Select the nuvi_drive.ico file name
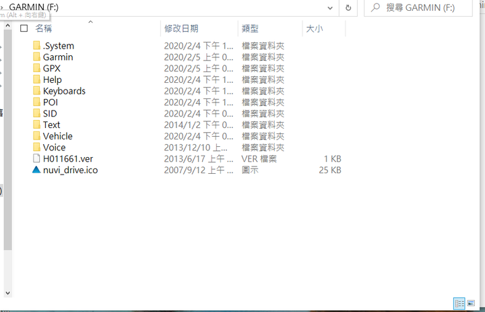The width and height of the screenshot is (485, 312). coord(70,170)
